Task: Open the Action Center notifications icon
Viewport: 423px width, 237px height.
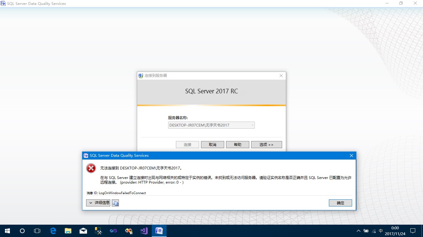Action: (413, 231)
